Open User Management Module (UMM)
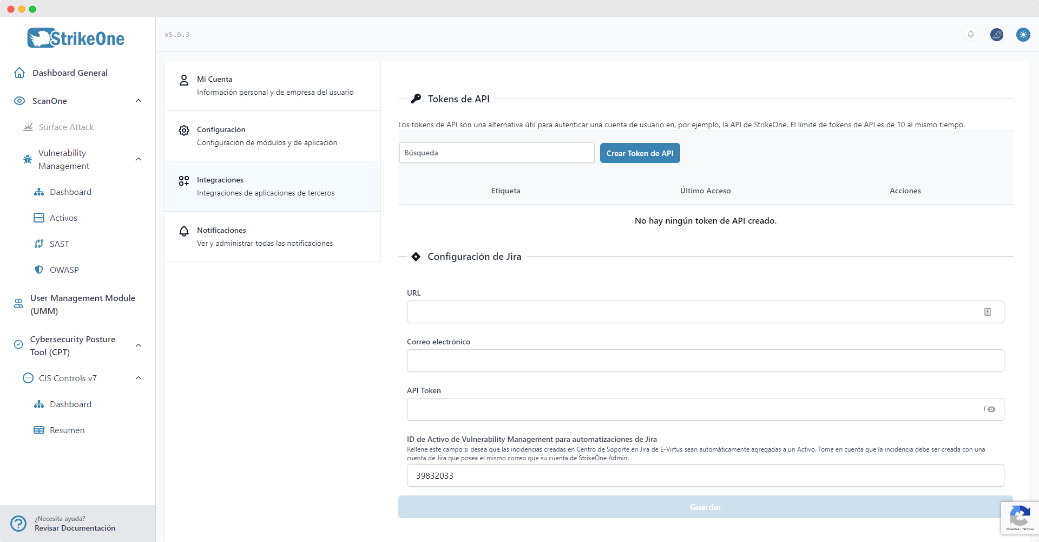Viewport: 1039px width, 542px height. pos(83,304)
